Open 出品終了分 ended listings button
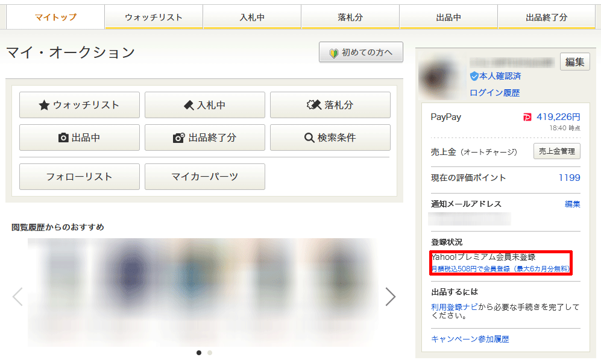The width and height of the screenshot is (601, 360). [x=204, y=137]
